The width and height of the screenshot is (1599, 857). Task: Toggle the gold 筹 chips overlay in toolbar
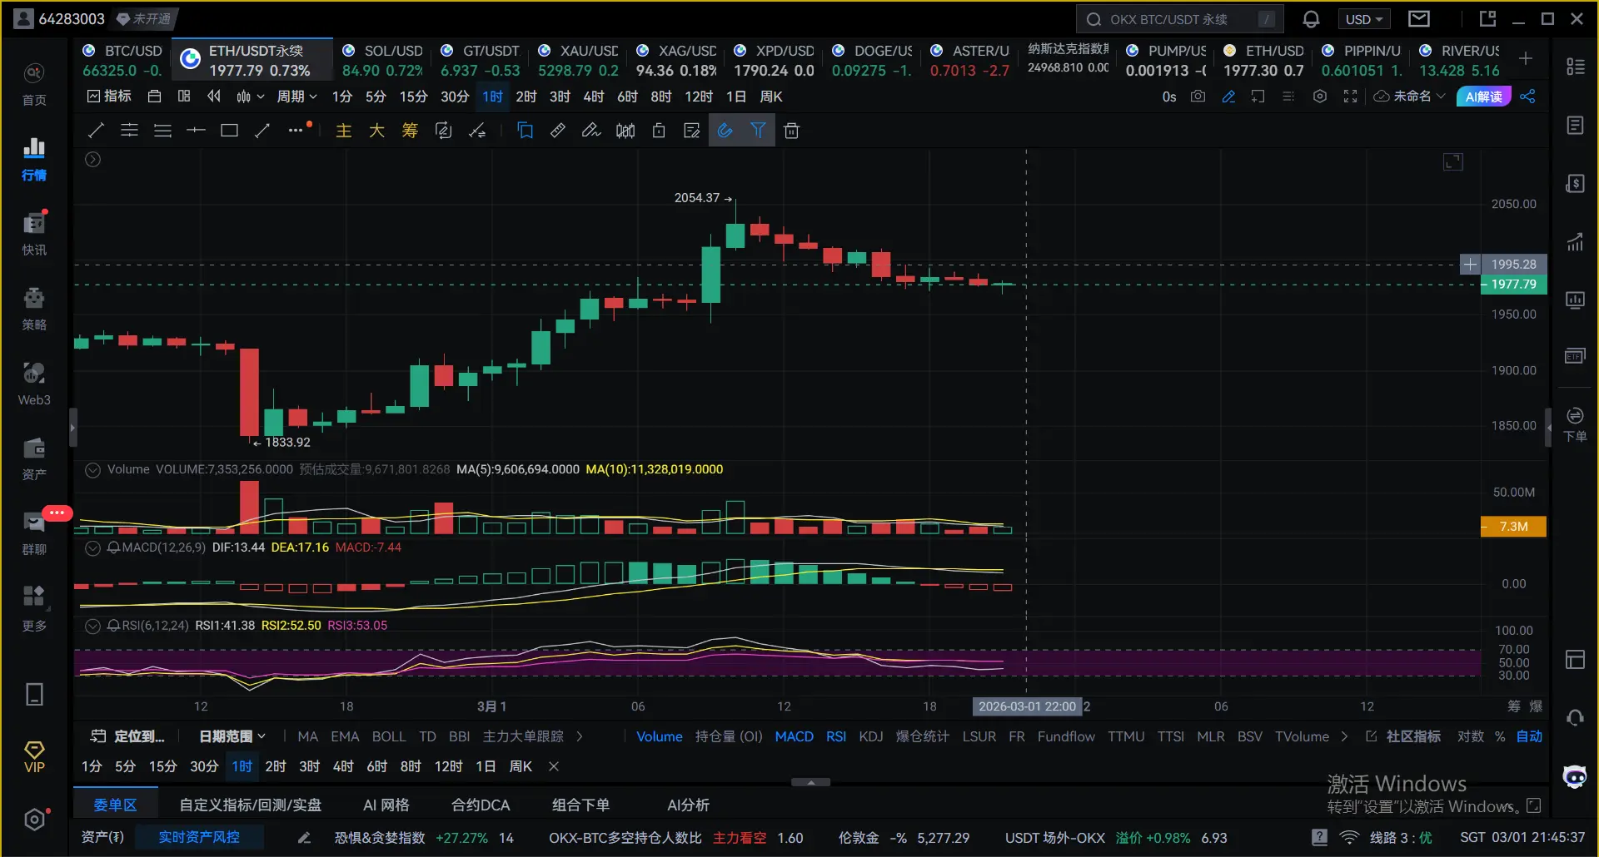410,131
